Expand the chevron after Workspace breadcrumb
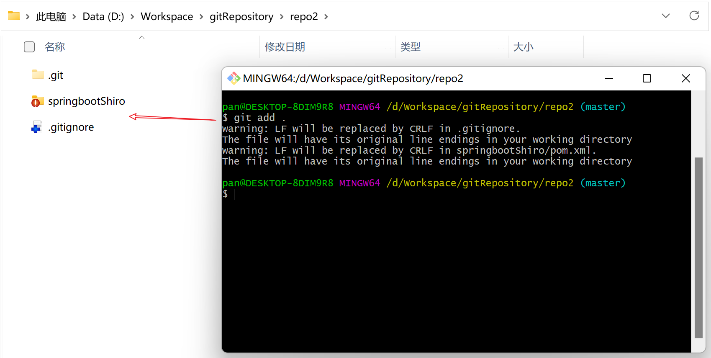Viewport: 711px width, 358px height. [x=201, y=17]
